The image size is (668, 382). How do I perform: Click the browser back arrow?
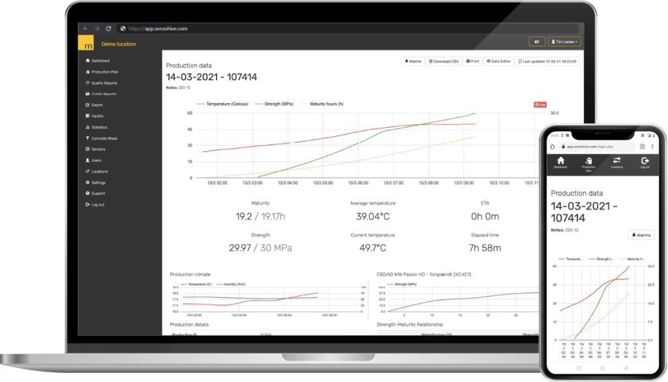pos(85,29)
